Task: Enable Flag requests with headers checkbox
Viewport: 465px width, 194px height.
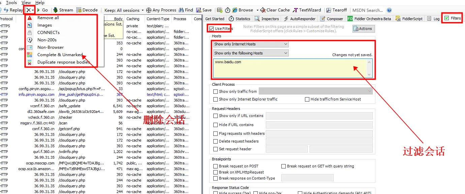Action: point(216,133)
